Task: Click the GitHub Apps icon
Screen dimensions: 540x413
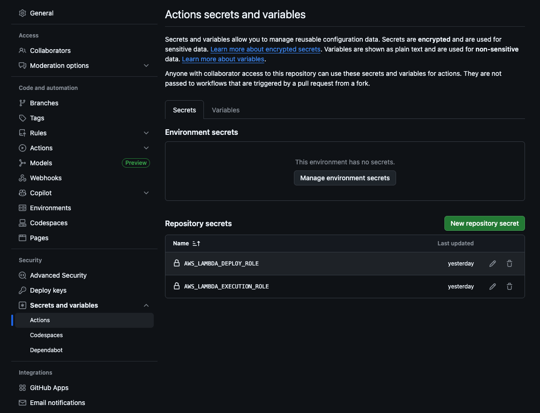Action: point(22,388)
